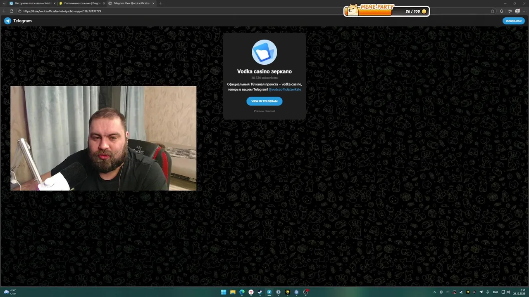Expand the tab search dropdown
Screen dimensions: 529x297
(4, 3)
